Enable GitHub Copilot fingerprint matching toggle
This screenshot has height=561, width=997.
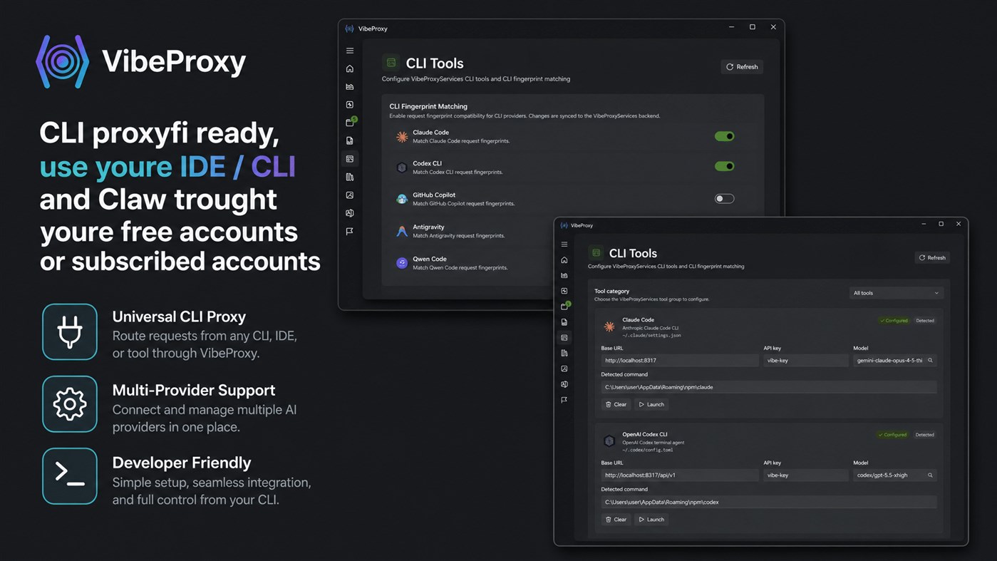[724, 199]
